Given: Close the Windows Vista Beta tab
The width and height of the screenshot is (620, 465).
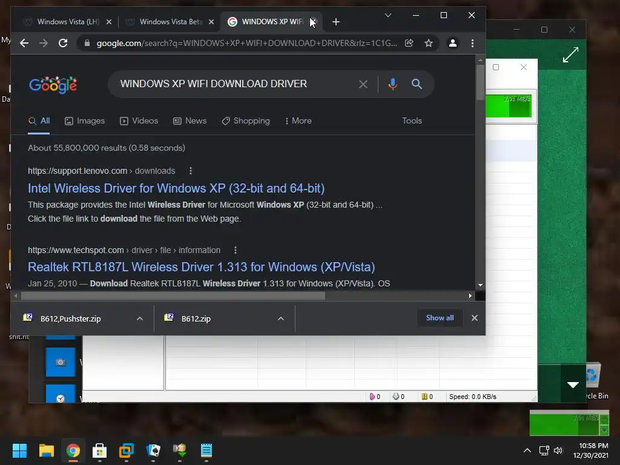Looking at the screenshot, I should 211,22.
